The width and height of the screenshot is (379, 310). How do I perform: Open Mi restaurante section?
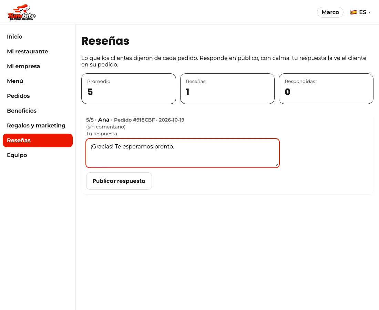[x=38, y=51]
